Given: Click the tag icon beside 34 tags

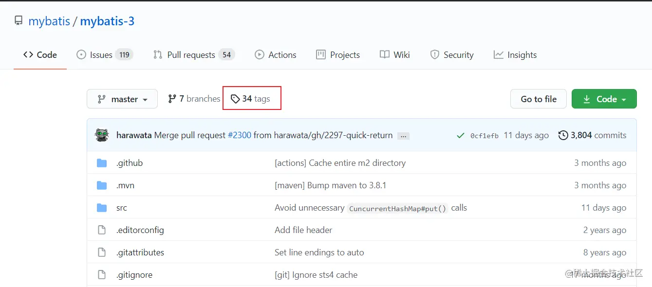Looking at the screenshot, I should click(235, 99).
